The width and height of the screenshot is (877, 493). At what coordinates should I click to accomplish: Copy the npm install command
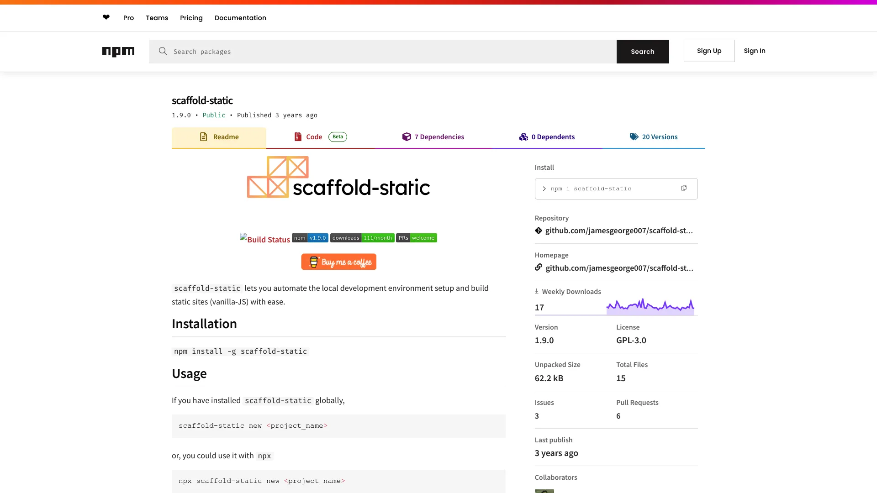click(684, 188)
